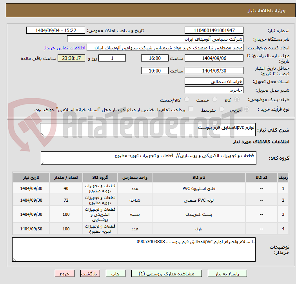The image size is (296, 284).
Task: Click the ردیف column header
Action: (x=283, y=177)
